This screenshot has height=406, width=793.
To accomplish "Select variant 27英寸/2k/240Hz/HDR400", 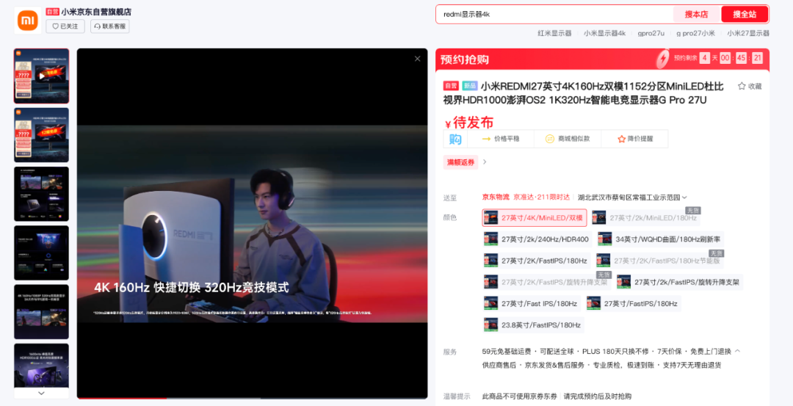I will pyautogui.click(x=537, y=239).
